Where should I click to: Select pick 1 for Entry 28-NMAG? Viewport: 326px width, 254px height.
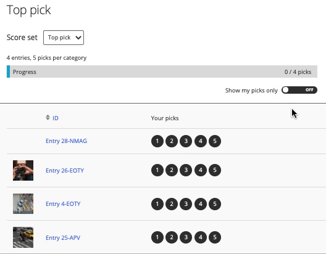pyautogui.click(x=157, y=141)
